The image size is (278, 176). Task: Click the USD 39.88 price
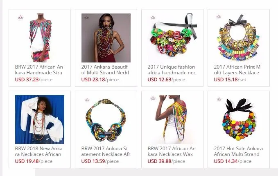tap(159, 161)
